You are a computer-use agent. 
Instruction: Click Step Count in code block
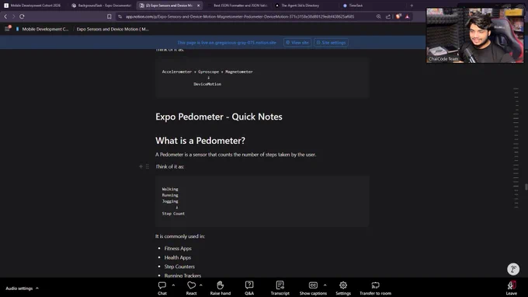(x=173, y=213)
